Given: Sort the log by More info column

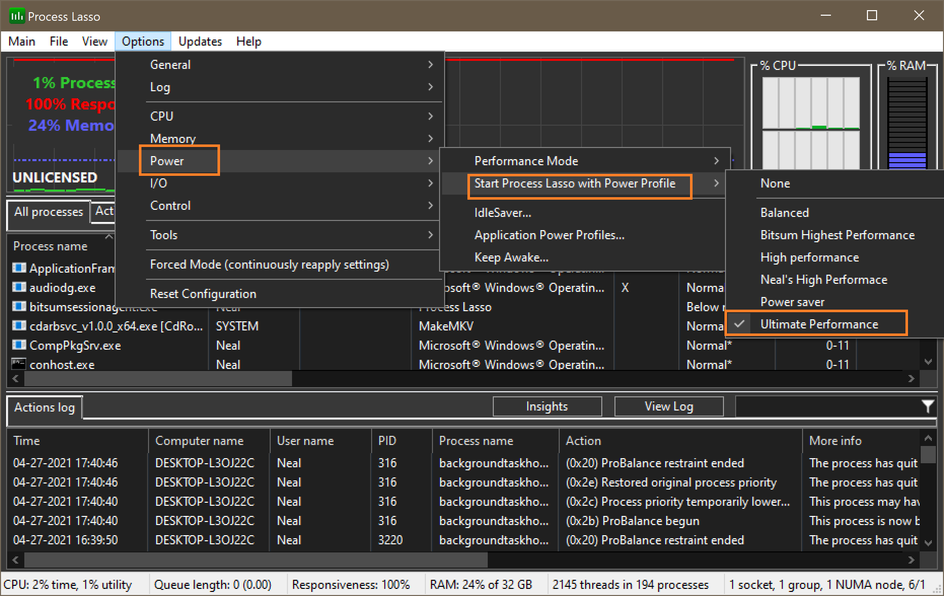Looking at the screenshot, I should point(861,440).
